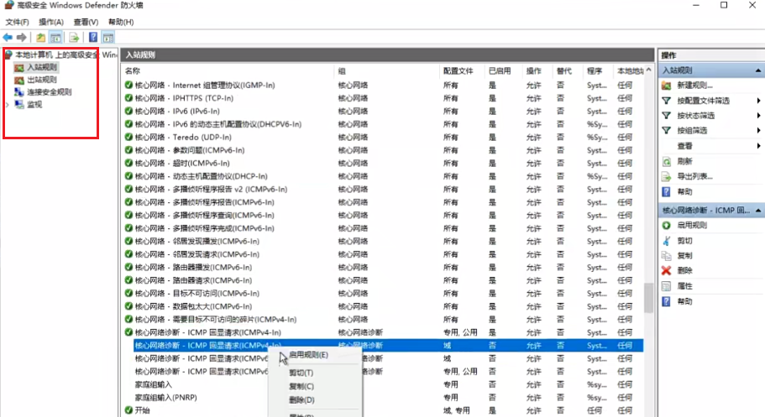The width and height of the screenshot is (765, 417).
Task: Click green check icon of IPHTTPS (TCP-In) rule
Action: tap(128, 98)
